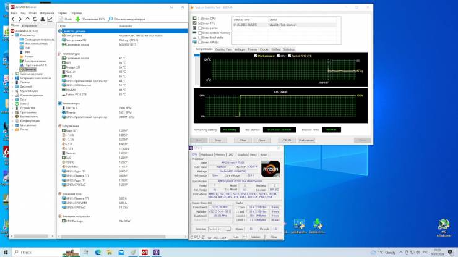Enable Stress system memory checkbox

[x=200, y=33]
